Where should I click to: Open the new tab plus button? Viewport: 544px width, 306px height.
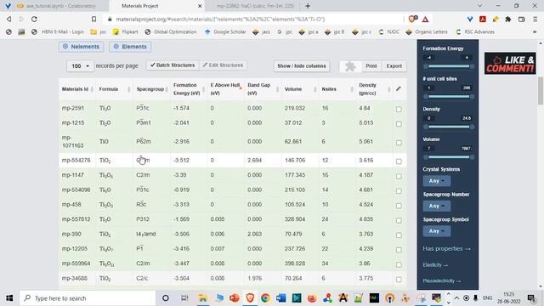pos(308,6)
